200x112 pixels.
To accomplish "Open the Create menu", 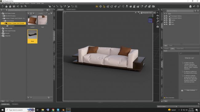I will point(8,3).
